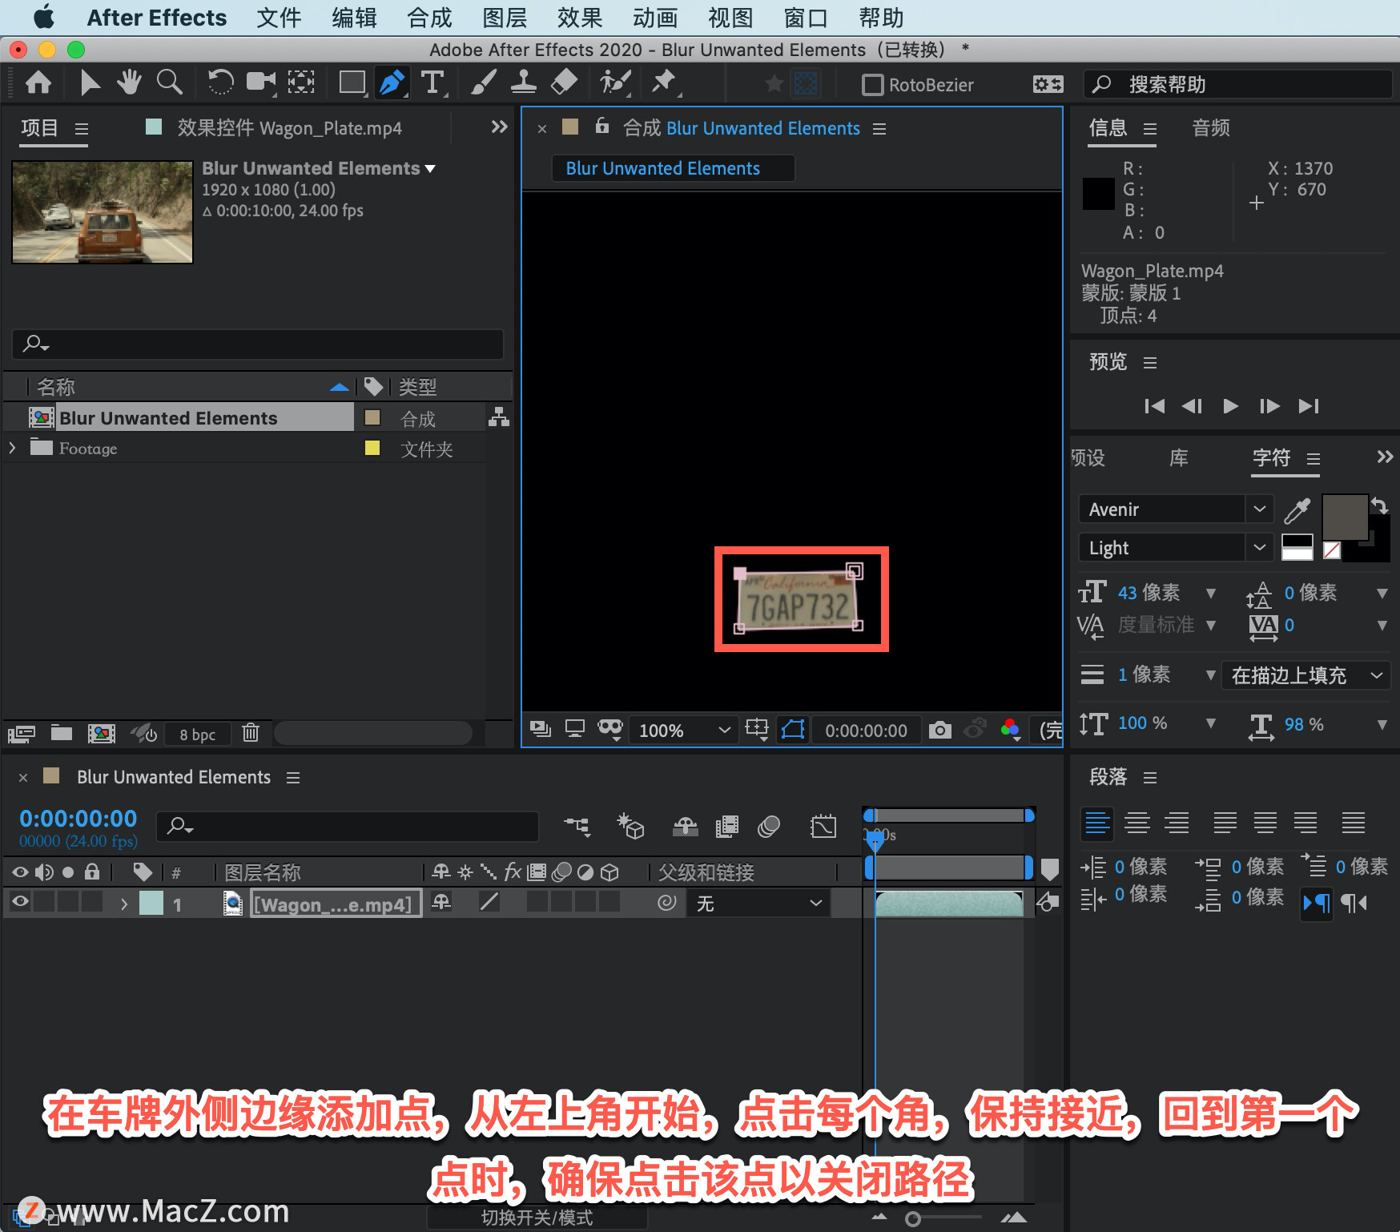
Task: Open the 100% magnification dropdown
Action: (683, 731)
